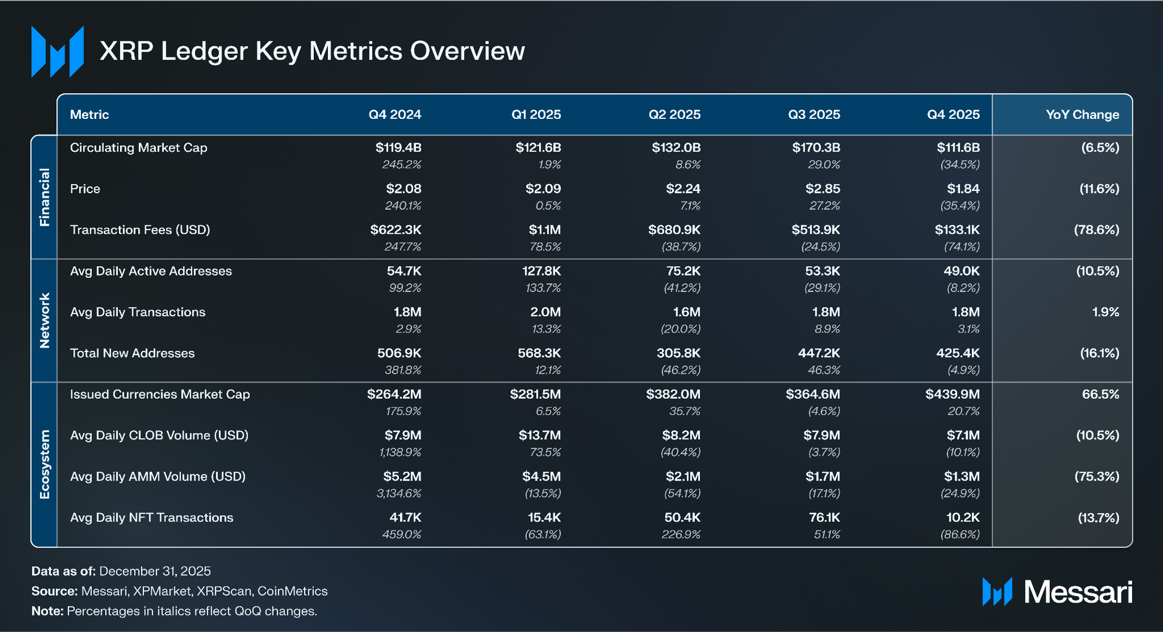The width and height of the screenshot is (1163, 632).
Task: Click the Q1 2025 column header
Action: [x=536, y=114]
